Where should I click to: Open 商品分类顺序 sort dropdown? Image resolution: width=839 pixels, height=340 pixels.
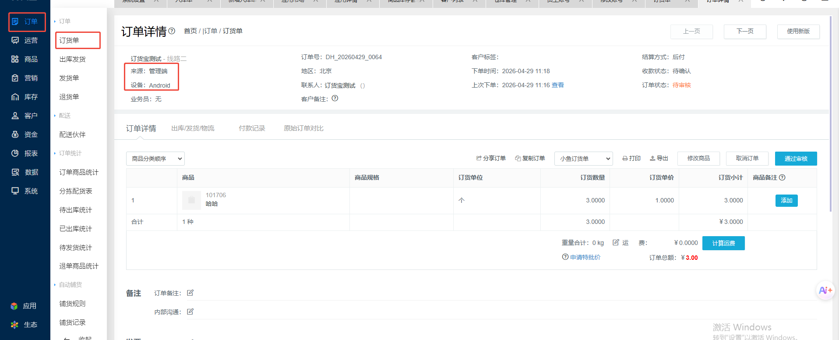click(155, 159)
